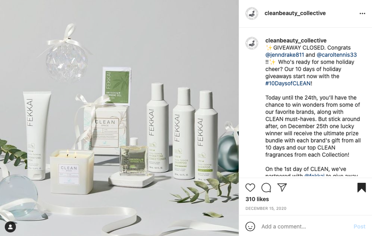Visit the @jenndrake811 mention
The width and height of the screenshot is (372, 236).
(x=284, y=55)
